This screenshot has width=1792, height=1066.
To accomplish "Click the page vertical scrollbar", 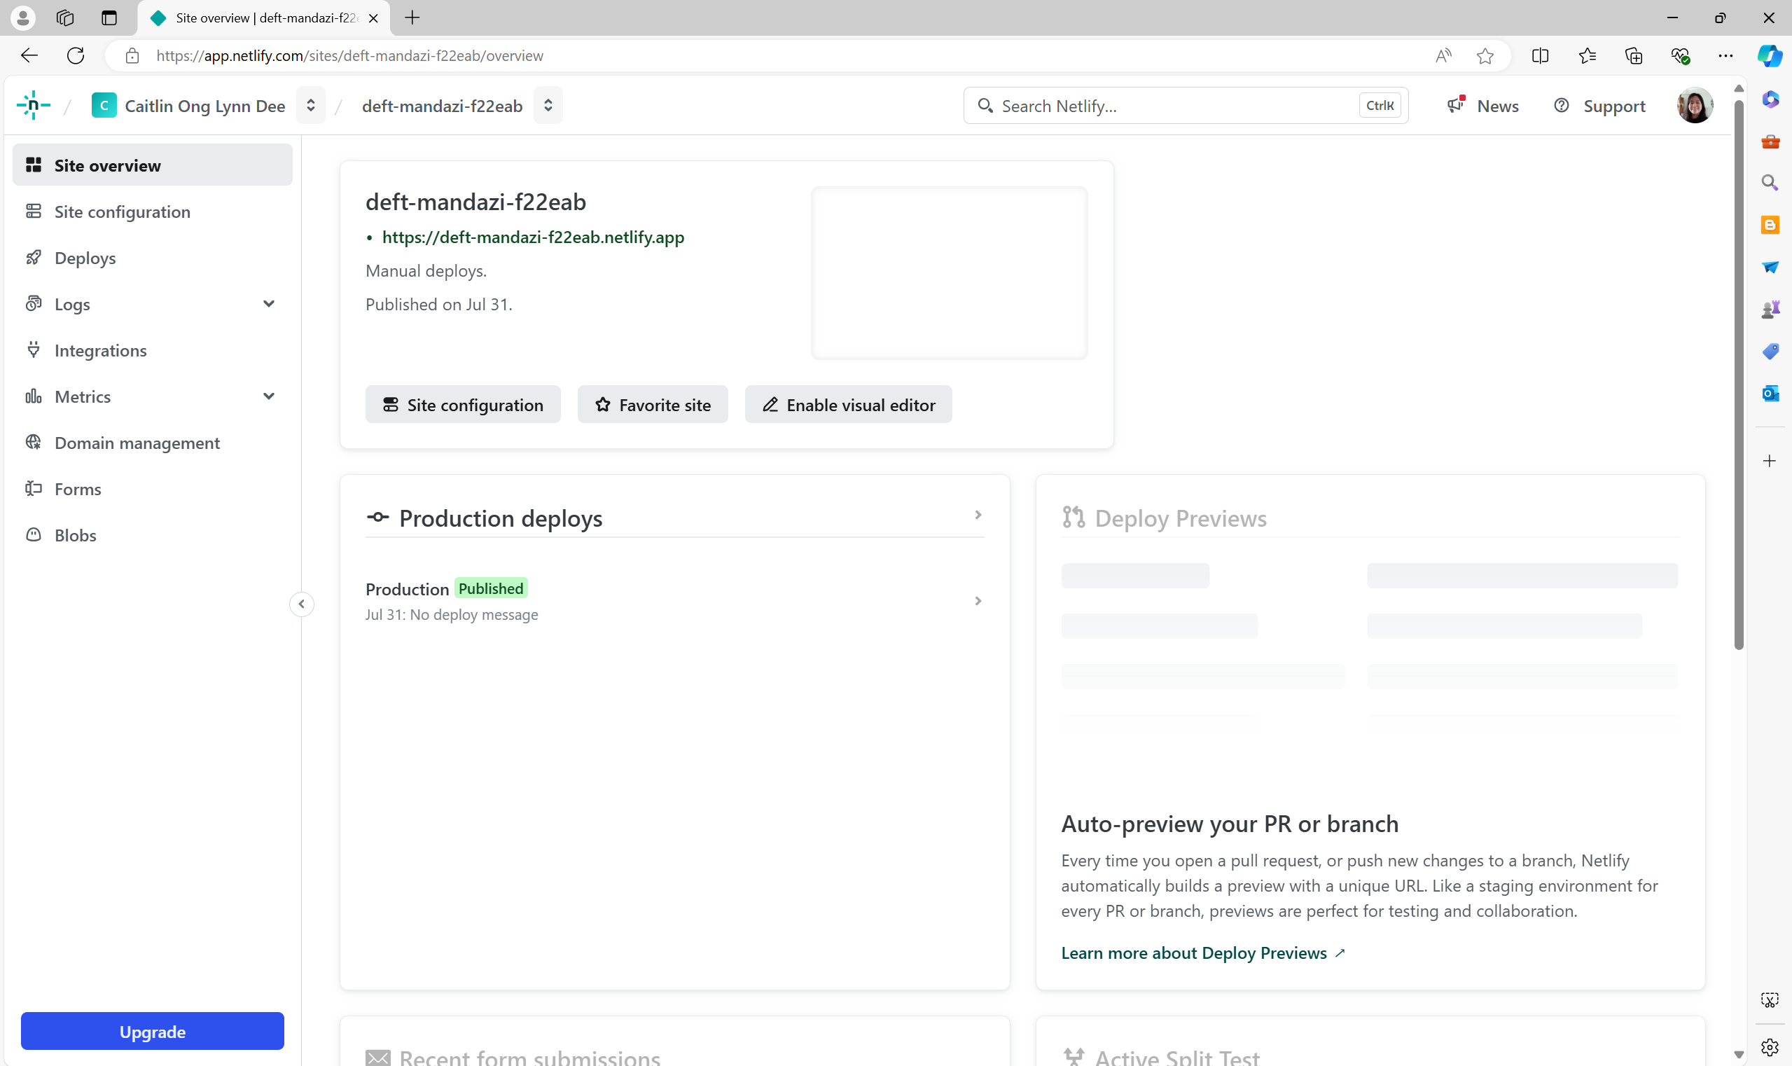I will 1739,373.
